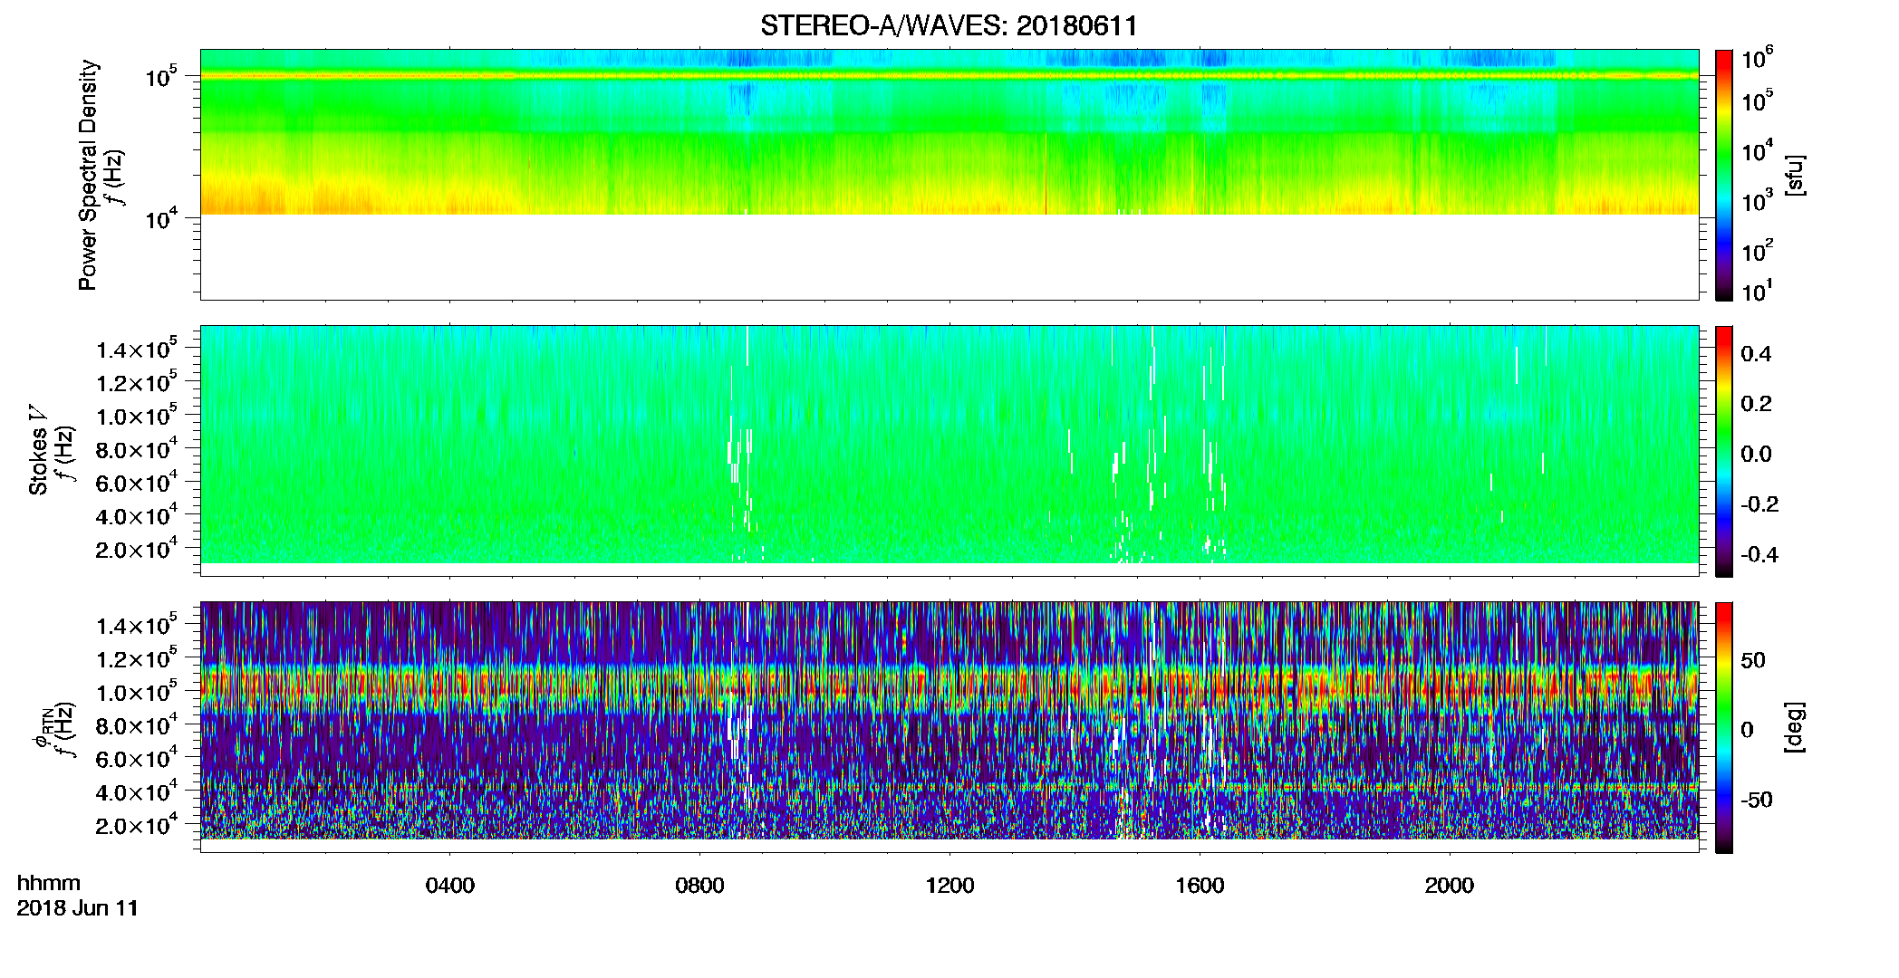Select the 50 label on deg colorbar
Screen dimensions: 1899x978
[1753, 660]
